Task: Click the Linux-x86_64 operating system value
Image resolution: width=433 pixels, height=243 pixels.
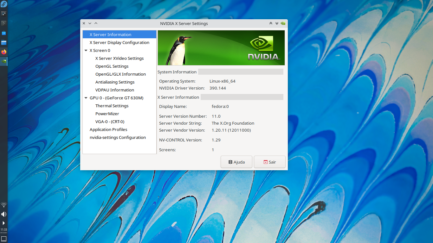Action: tap(223, 81)
